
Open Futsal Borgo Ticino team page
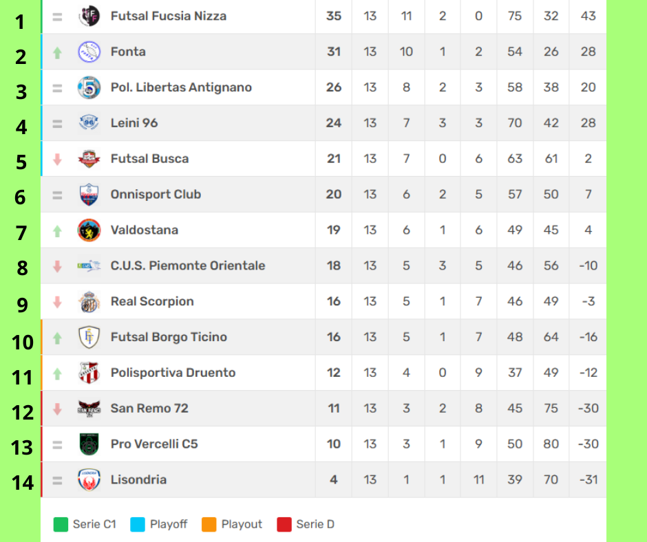click(x=169, y=337)
